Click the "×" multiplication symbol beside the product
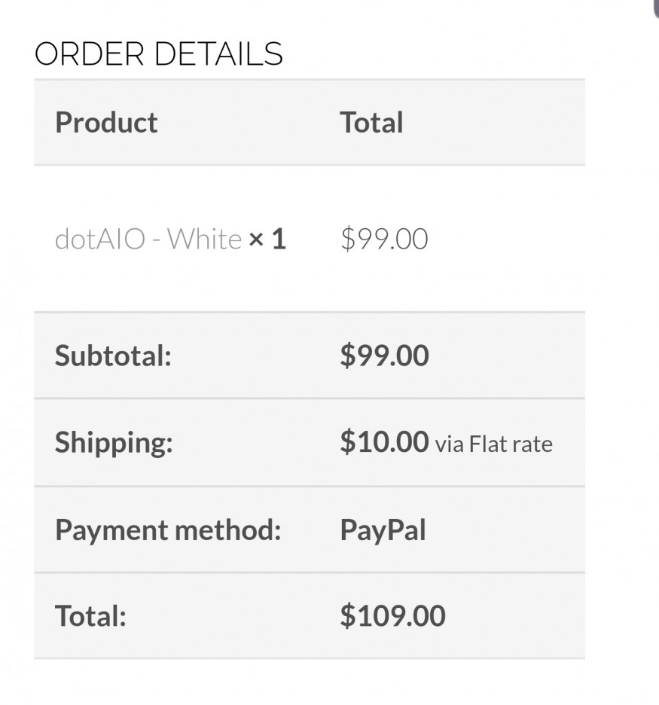The height and width of the screenshot is (705, 659). 256,240
